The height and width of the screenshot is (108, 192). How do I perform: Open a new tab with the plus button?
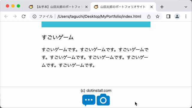coord(162,7)
